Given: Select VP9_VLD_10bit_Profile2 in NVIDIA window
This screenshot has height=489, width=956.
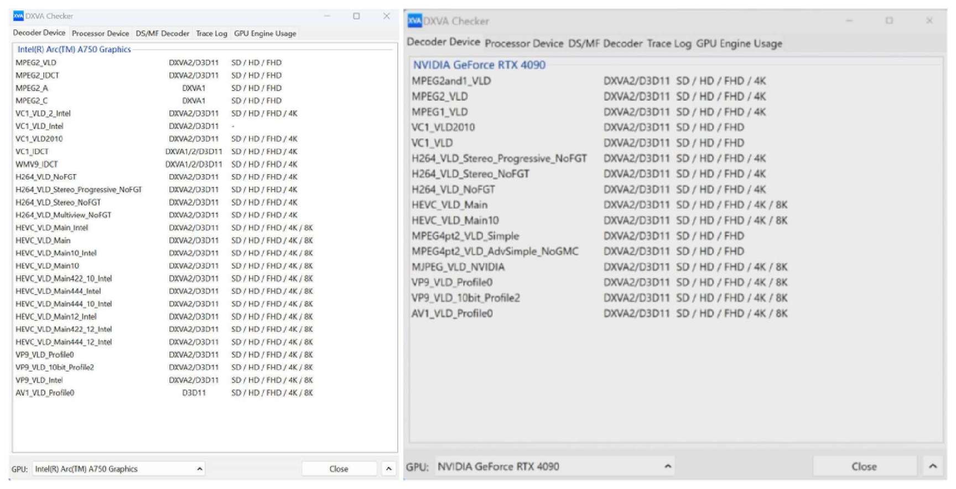Looking at the screenshot, I should point(600,298).
